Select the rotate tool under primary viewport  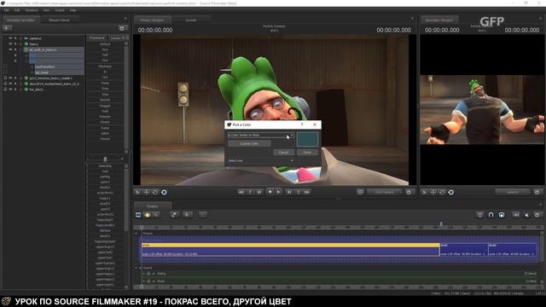[x=155, y=192]
